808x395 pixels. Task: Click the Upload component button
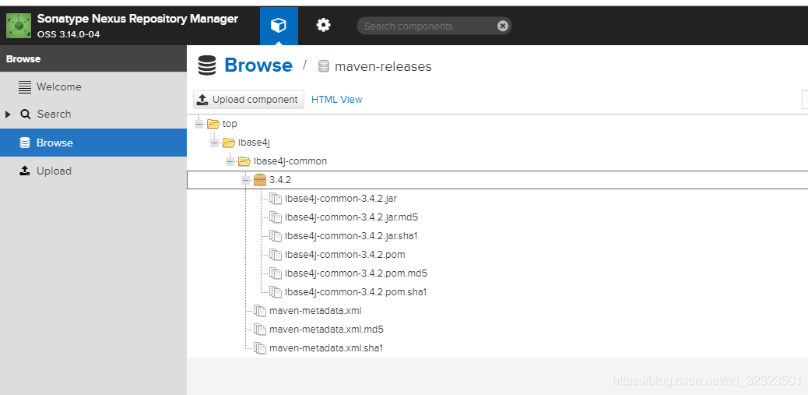(x=248, y=100)
